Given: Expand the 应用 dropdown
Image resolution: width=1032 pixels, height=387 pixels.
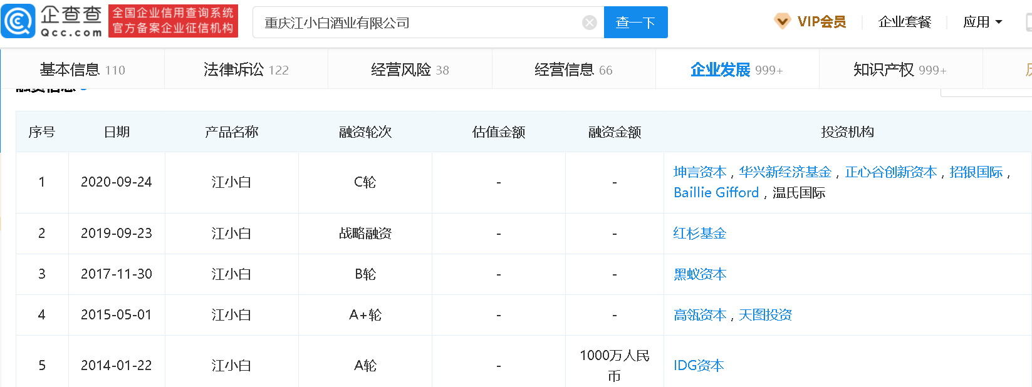Looking at the screenshot, I should coord(982,22).
